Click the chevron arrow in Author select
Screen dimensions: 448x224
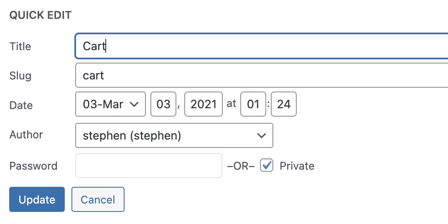point(262,135)
